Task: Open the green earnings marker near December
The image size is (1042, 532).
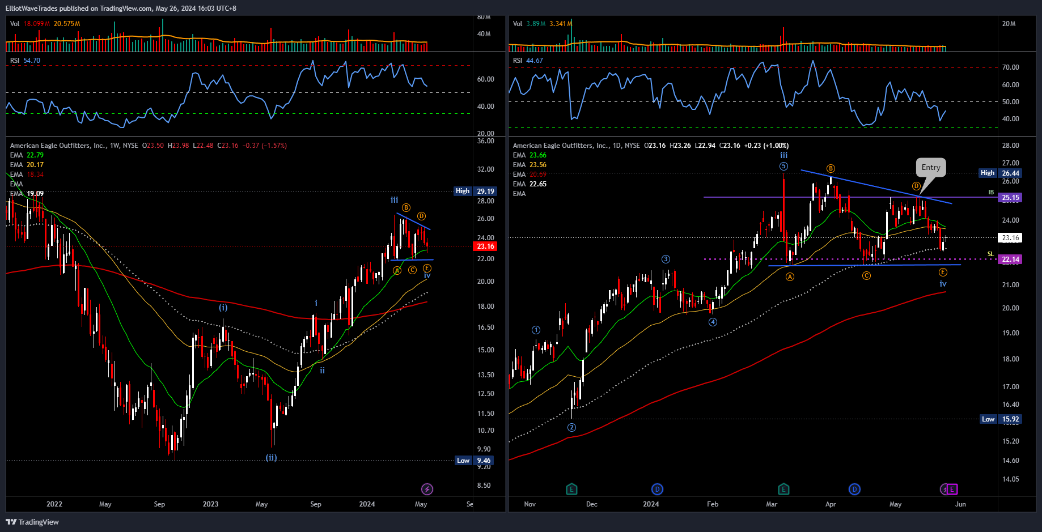Action: click(571, 489)
